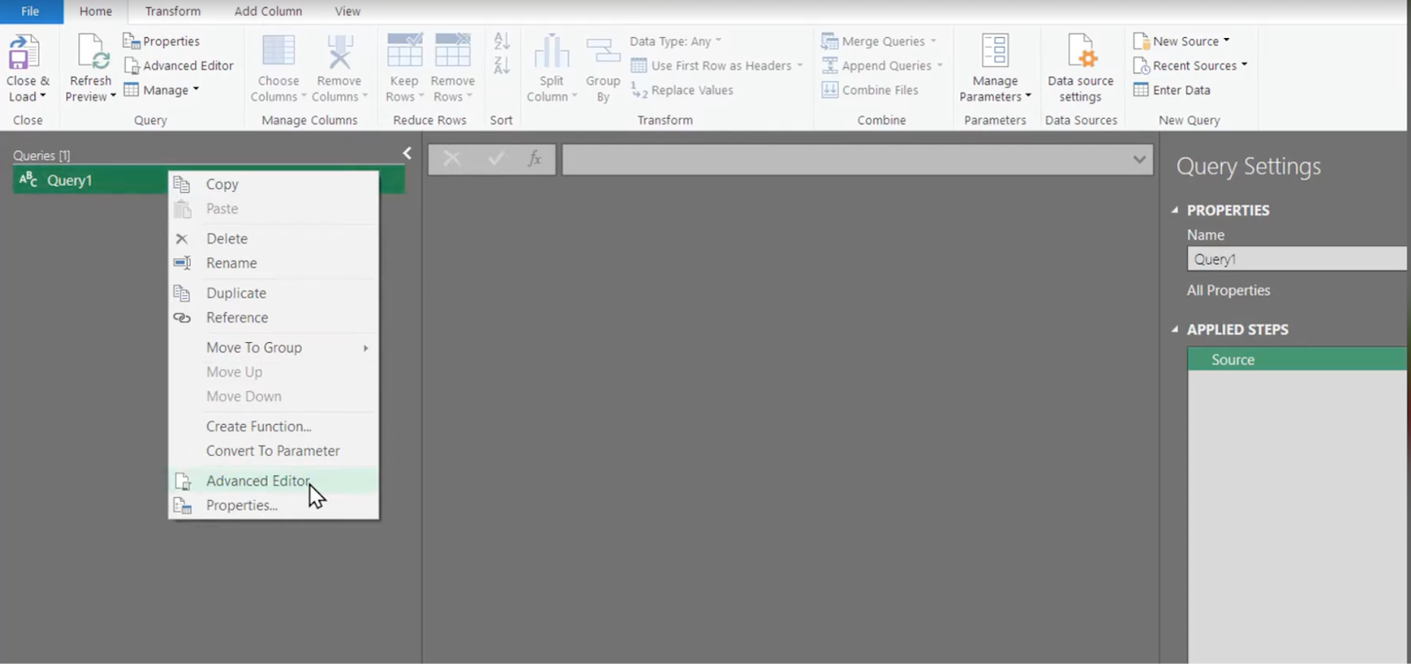
Task: Click the Manage Parameters icon
Action: point(995,53)
